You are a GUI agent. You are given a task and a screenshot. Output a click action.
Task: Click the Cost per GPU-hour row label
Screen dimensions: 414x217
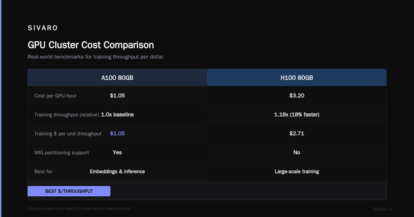(x=56, y=96)
